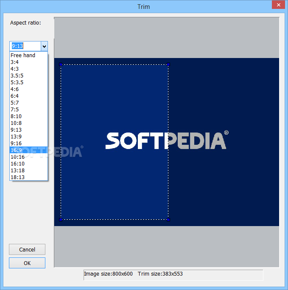Select 3.5:5 in the ratio list

click(28, 76)
